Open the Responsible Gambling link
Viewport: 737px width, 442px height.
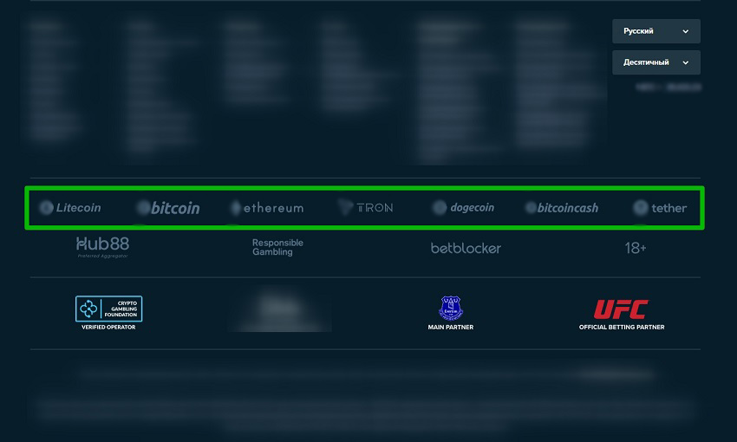coord(277,247)
